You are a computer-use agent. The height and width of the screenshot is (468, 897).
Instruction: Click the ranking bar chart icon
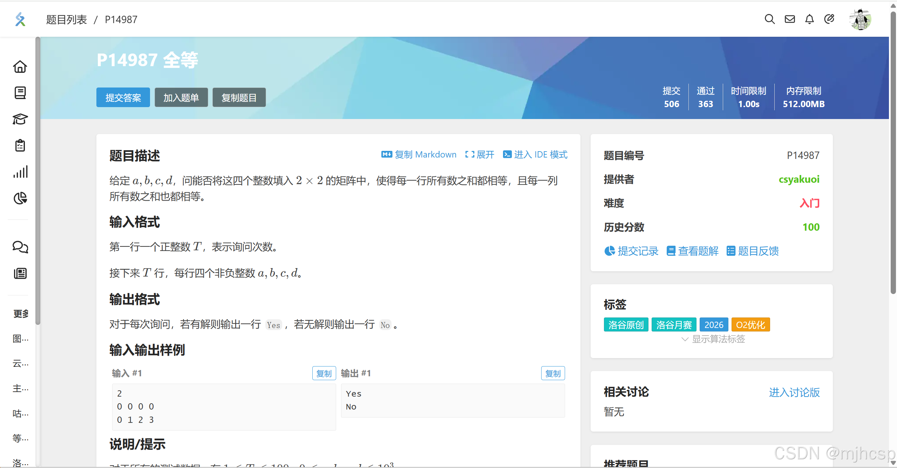20,172
